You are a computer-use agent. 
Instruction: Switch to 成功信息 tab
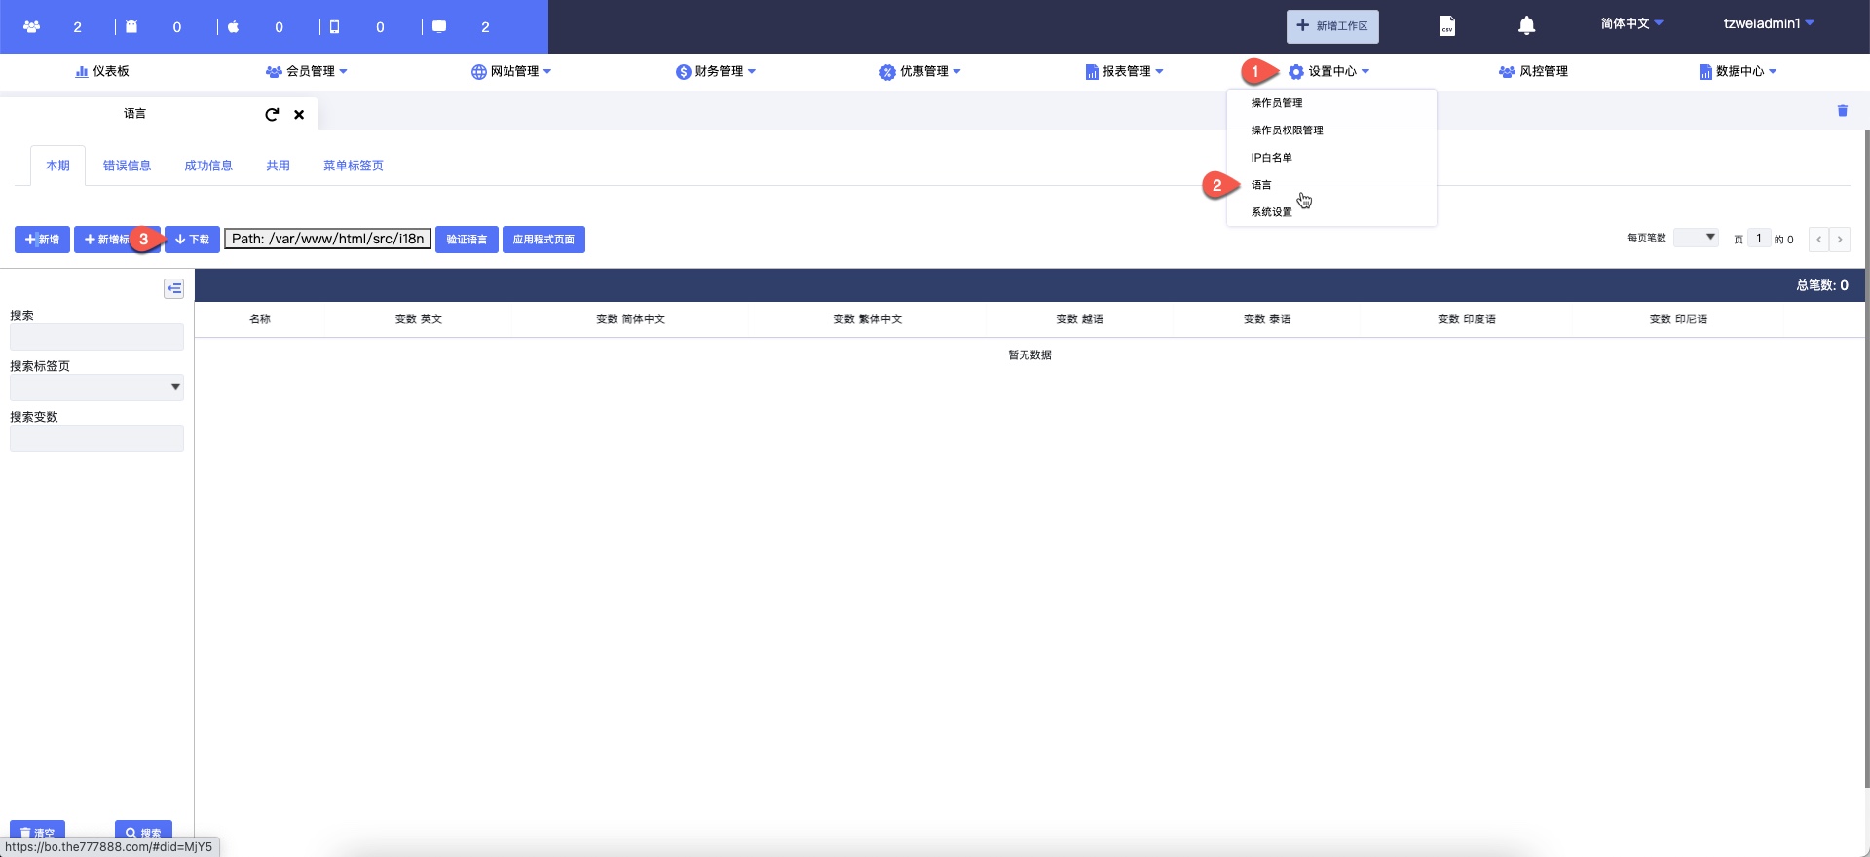click(208, 166)
